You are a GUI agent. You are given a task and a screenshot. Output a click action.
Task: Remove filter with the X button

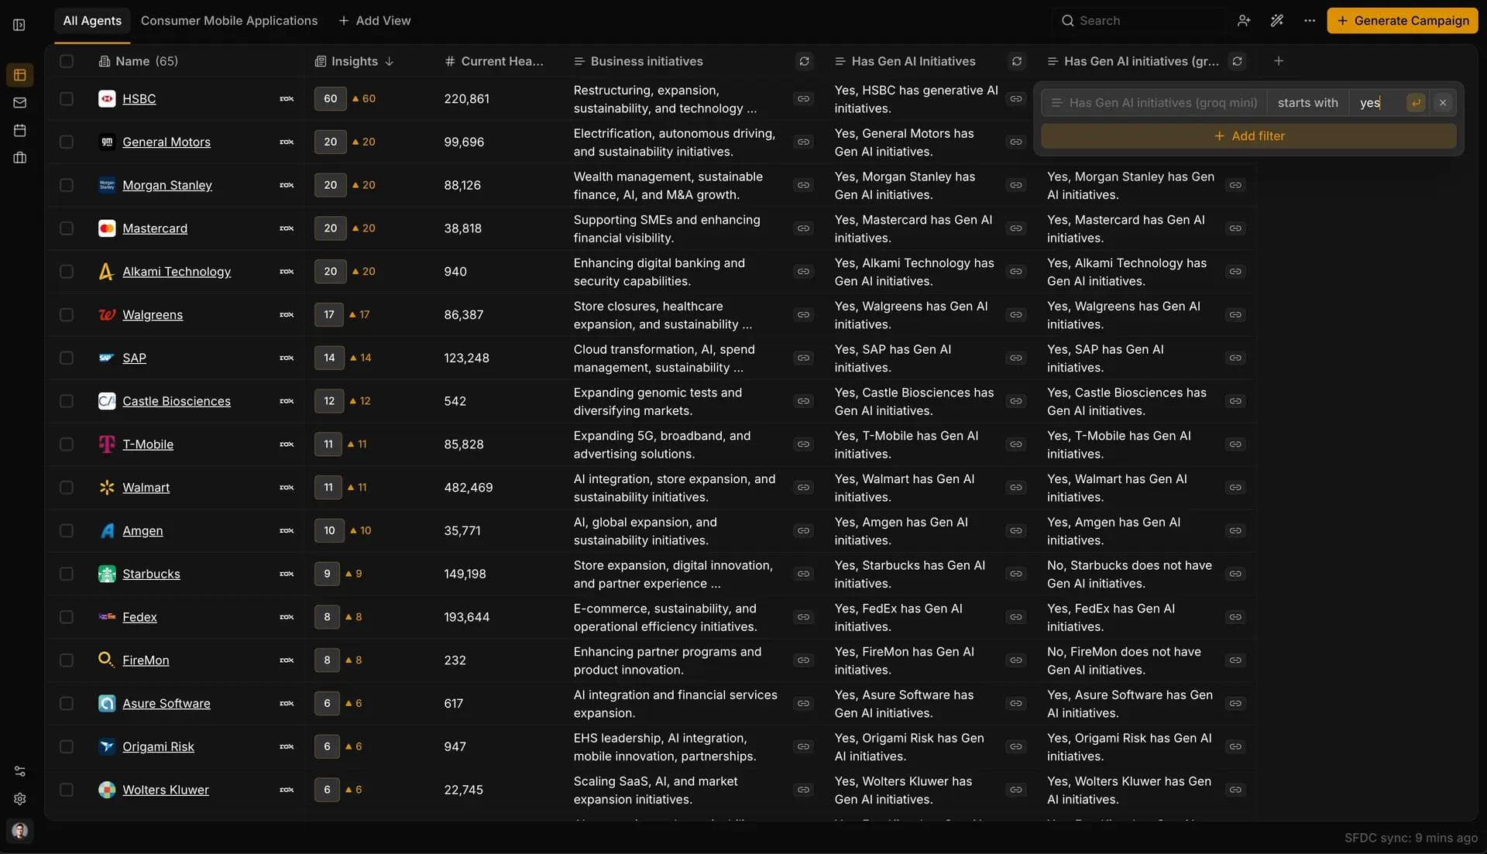1443,103
